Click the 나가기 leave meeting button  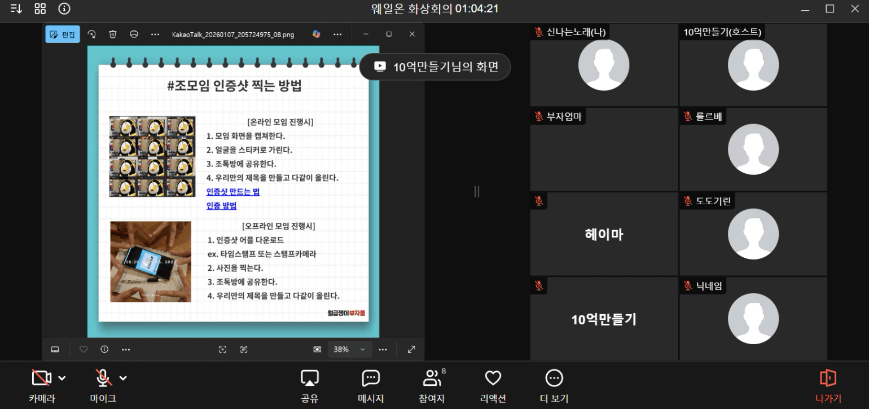(828, 385)
